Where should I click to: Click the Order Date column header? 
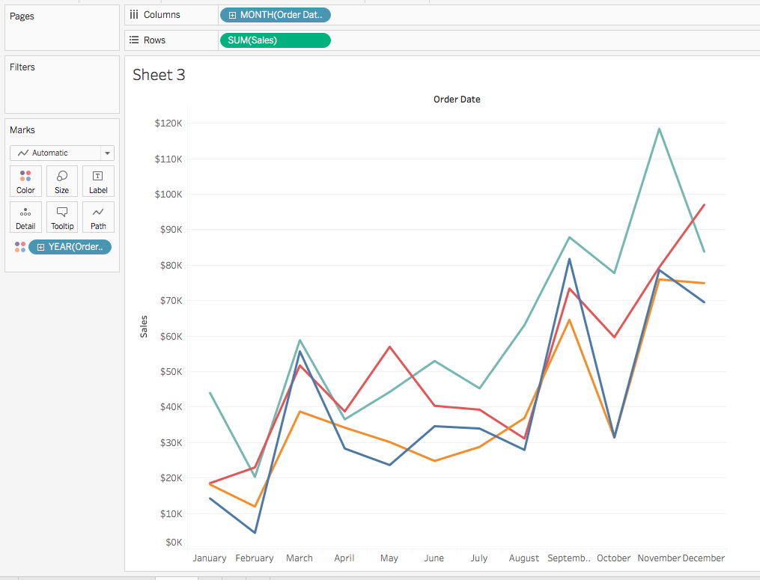457,99
